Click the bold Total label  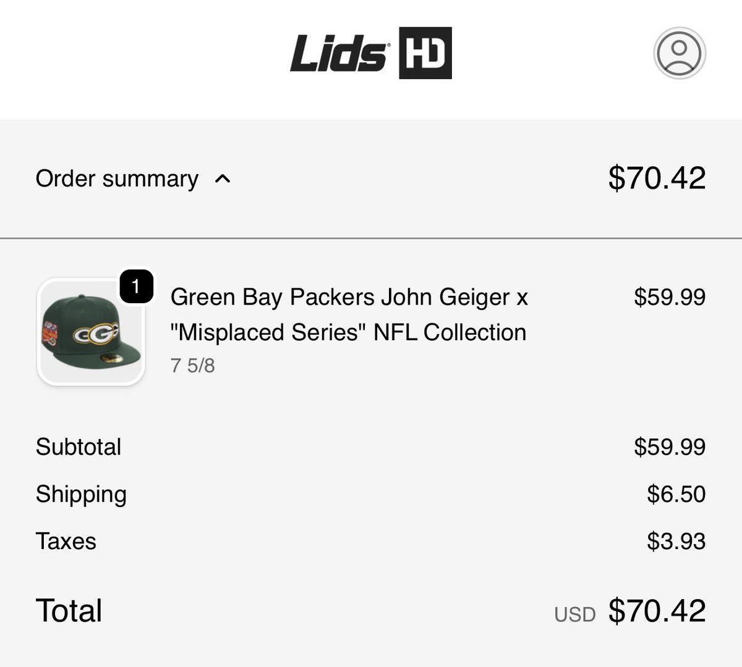69,610
